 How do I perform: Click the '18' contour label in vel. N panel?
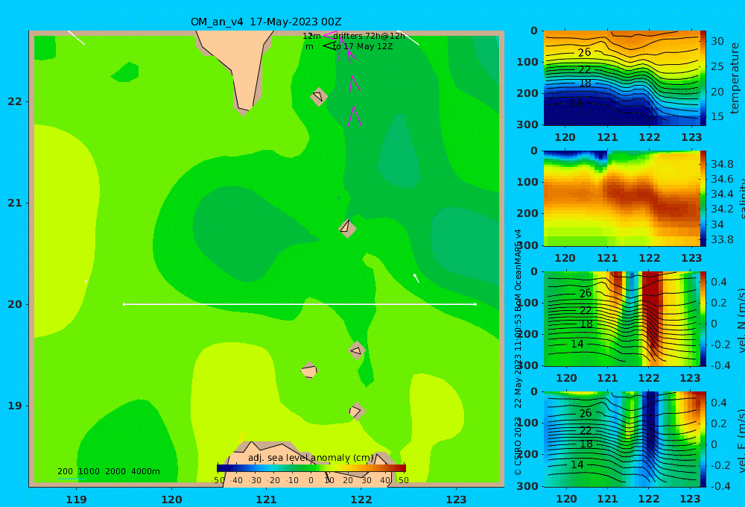coord(586,324)
